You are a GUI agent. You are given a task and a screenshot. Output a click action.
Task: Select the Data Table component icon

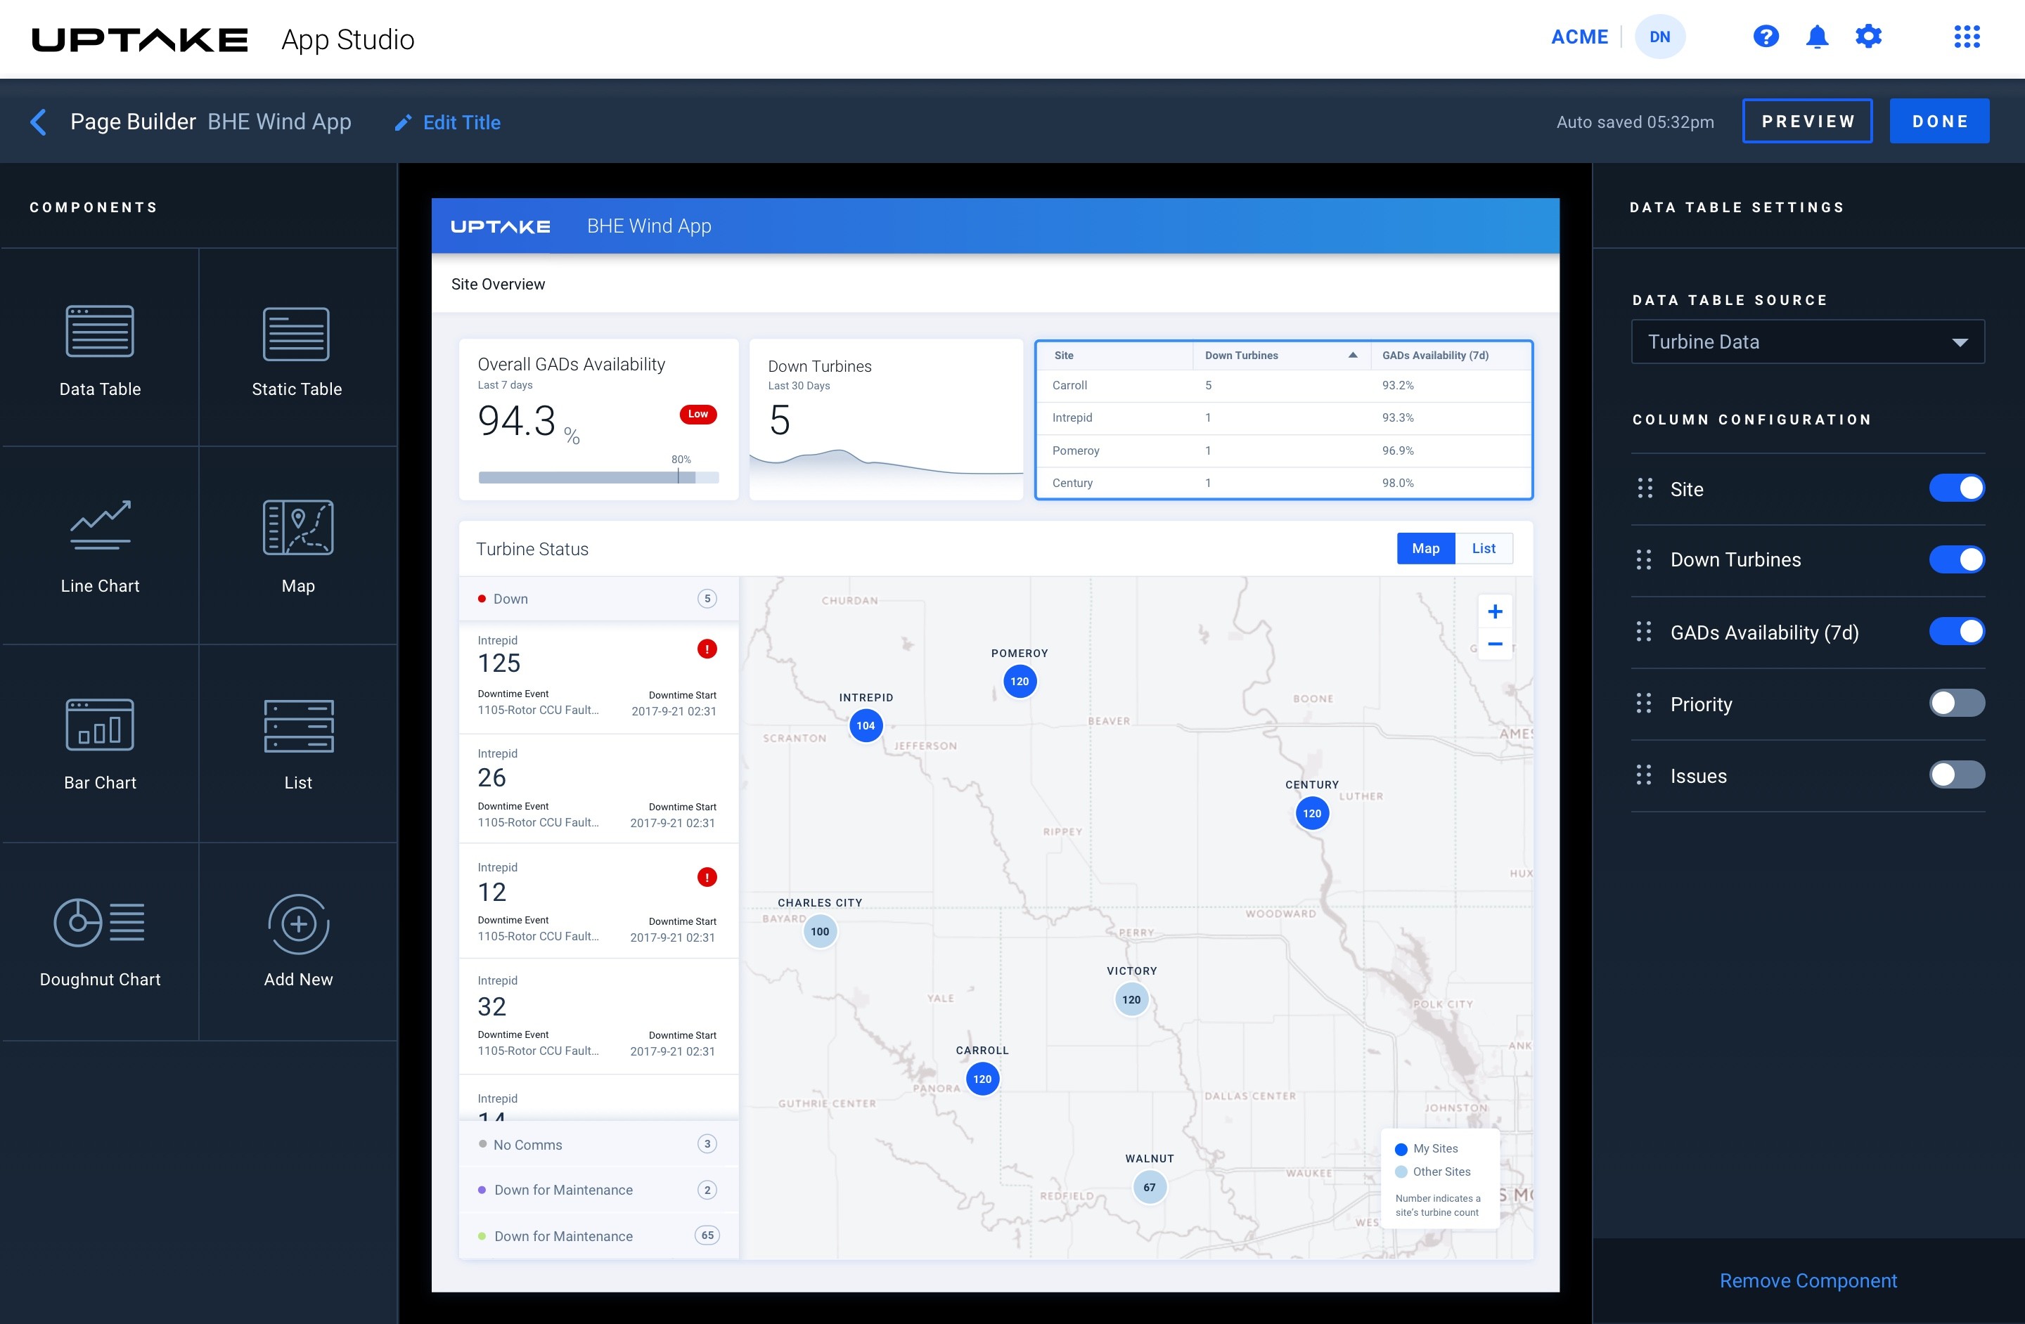pos(100,332)
